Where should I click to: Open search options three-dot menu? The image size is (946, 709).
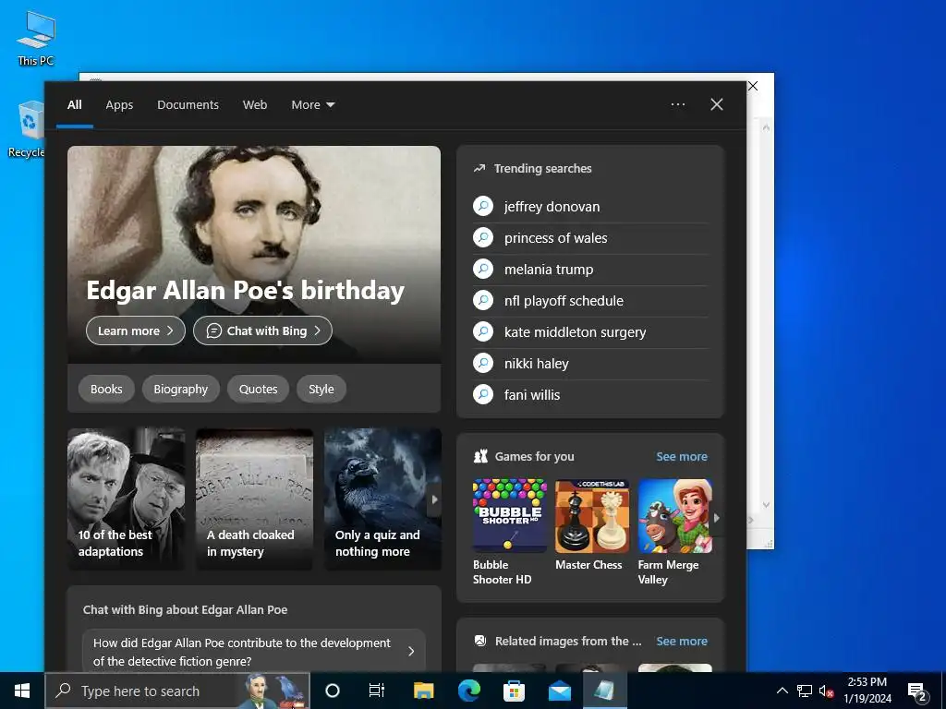click(x=678, y=104)
